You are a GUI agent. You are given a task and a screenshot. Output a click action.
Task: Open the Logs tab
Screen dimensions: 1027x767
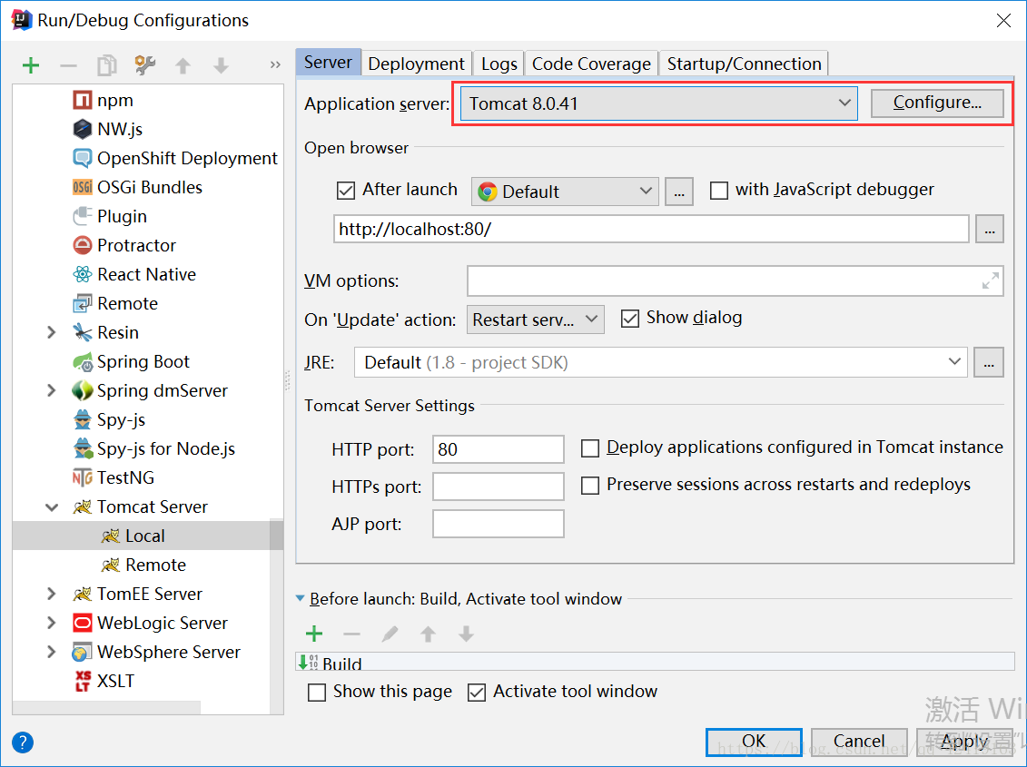pyautogui.click(x=499, y=64)
